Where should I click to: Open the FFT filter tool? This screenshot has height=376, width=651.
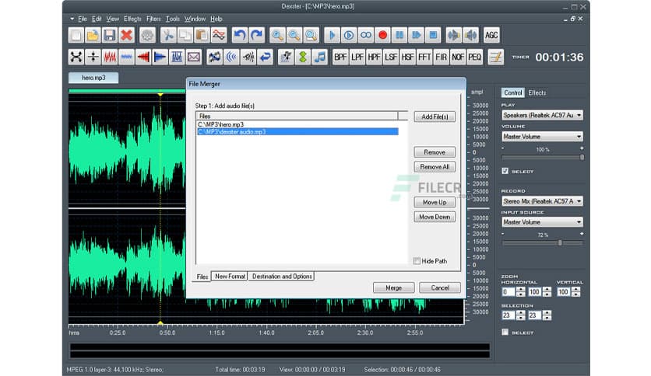point(424,57)
